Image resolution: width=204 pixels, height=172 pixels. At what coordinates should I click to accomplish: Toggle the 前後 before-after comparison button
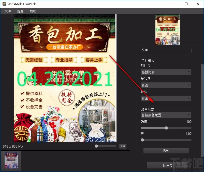(x=123, y=146)
